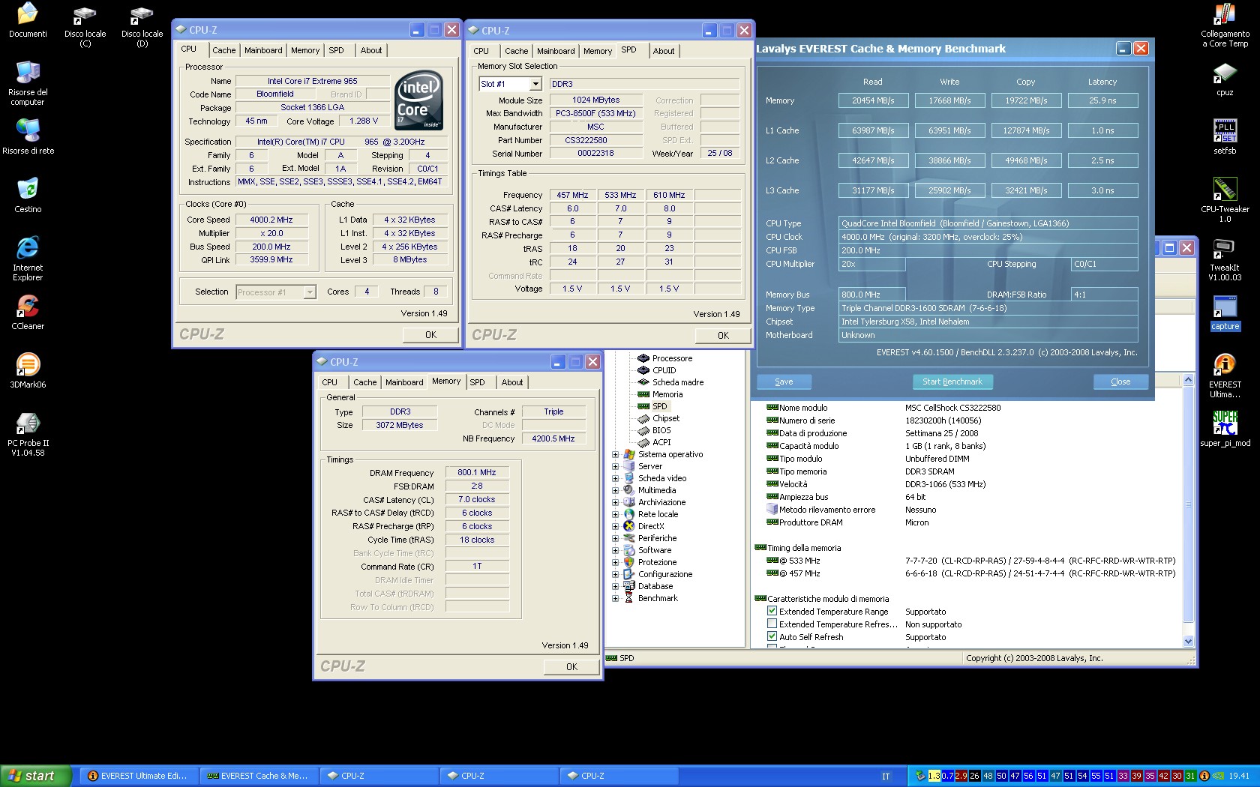The image size is (1260, 787).
Task: Click scroll up arrow in EVEREST details pane
Action: pyautogui.click(x=1188, y=381)
